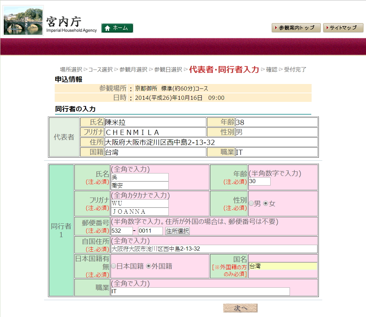Open the サイトマップ link
366x317 pixels.
343,28
